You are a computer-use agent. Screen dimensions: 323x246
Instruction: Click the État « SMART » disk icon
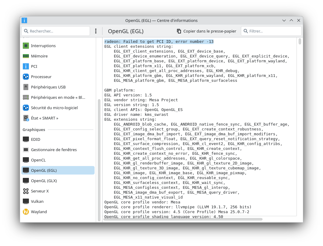click(x=26, y=118)
